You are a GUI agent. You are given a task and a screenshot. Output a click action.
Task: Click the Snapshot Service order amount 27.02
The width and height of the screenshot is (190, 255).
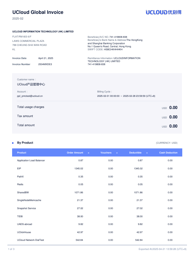click(80, 208)
